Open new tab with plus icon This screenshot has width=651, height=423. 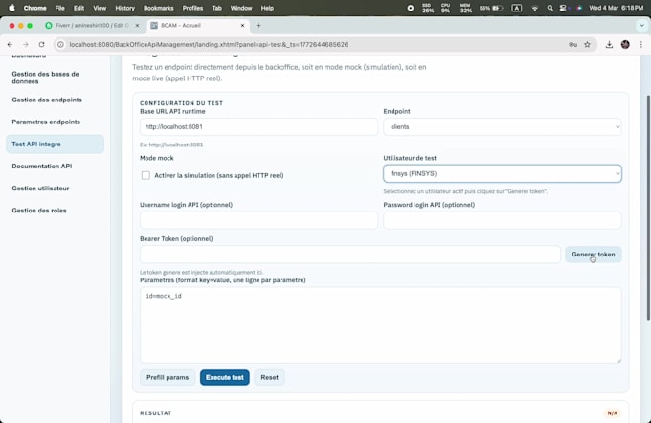(x=258, y=25)
